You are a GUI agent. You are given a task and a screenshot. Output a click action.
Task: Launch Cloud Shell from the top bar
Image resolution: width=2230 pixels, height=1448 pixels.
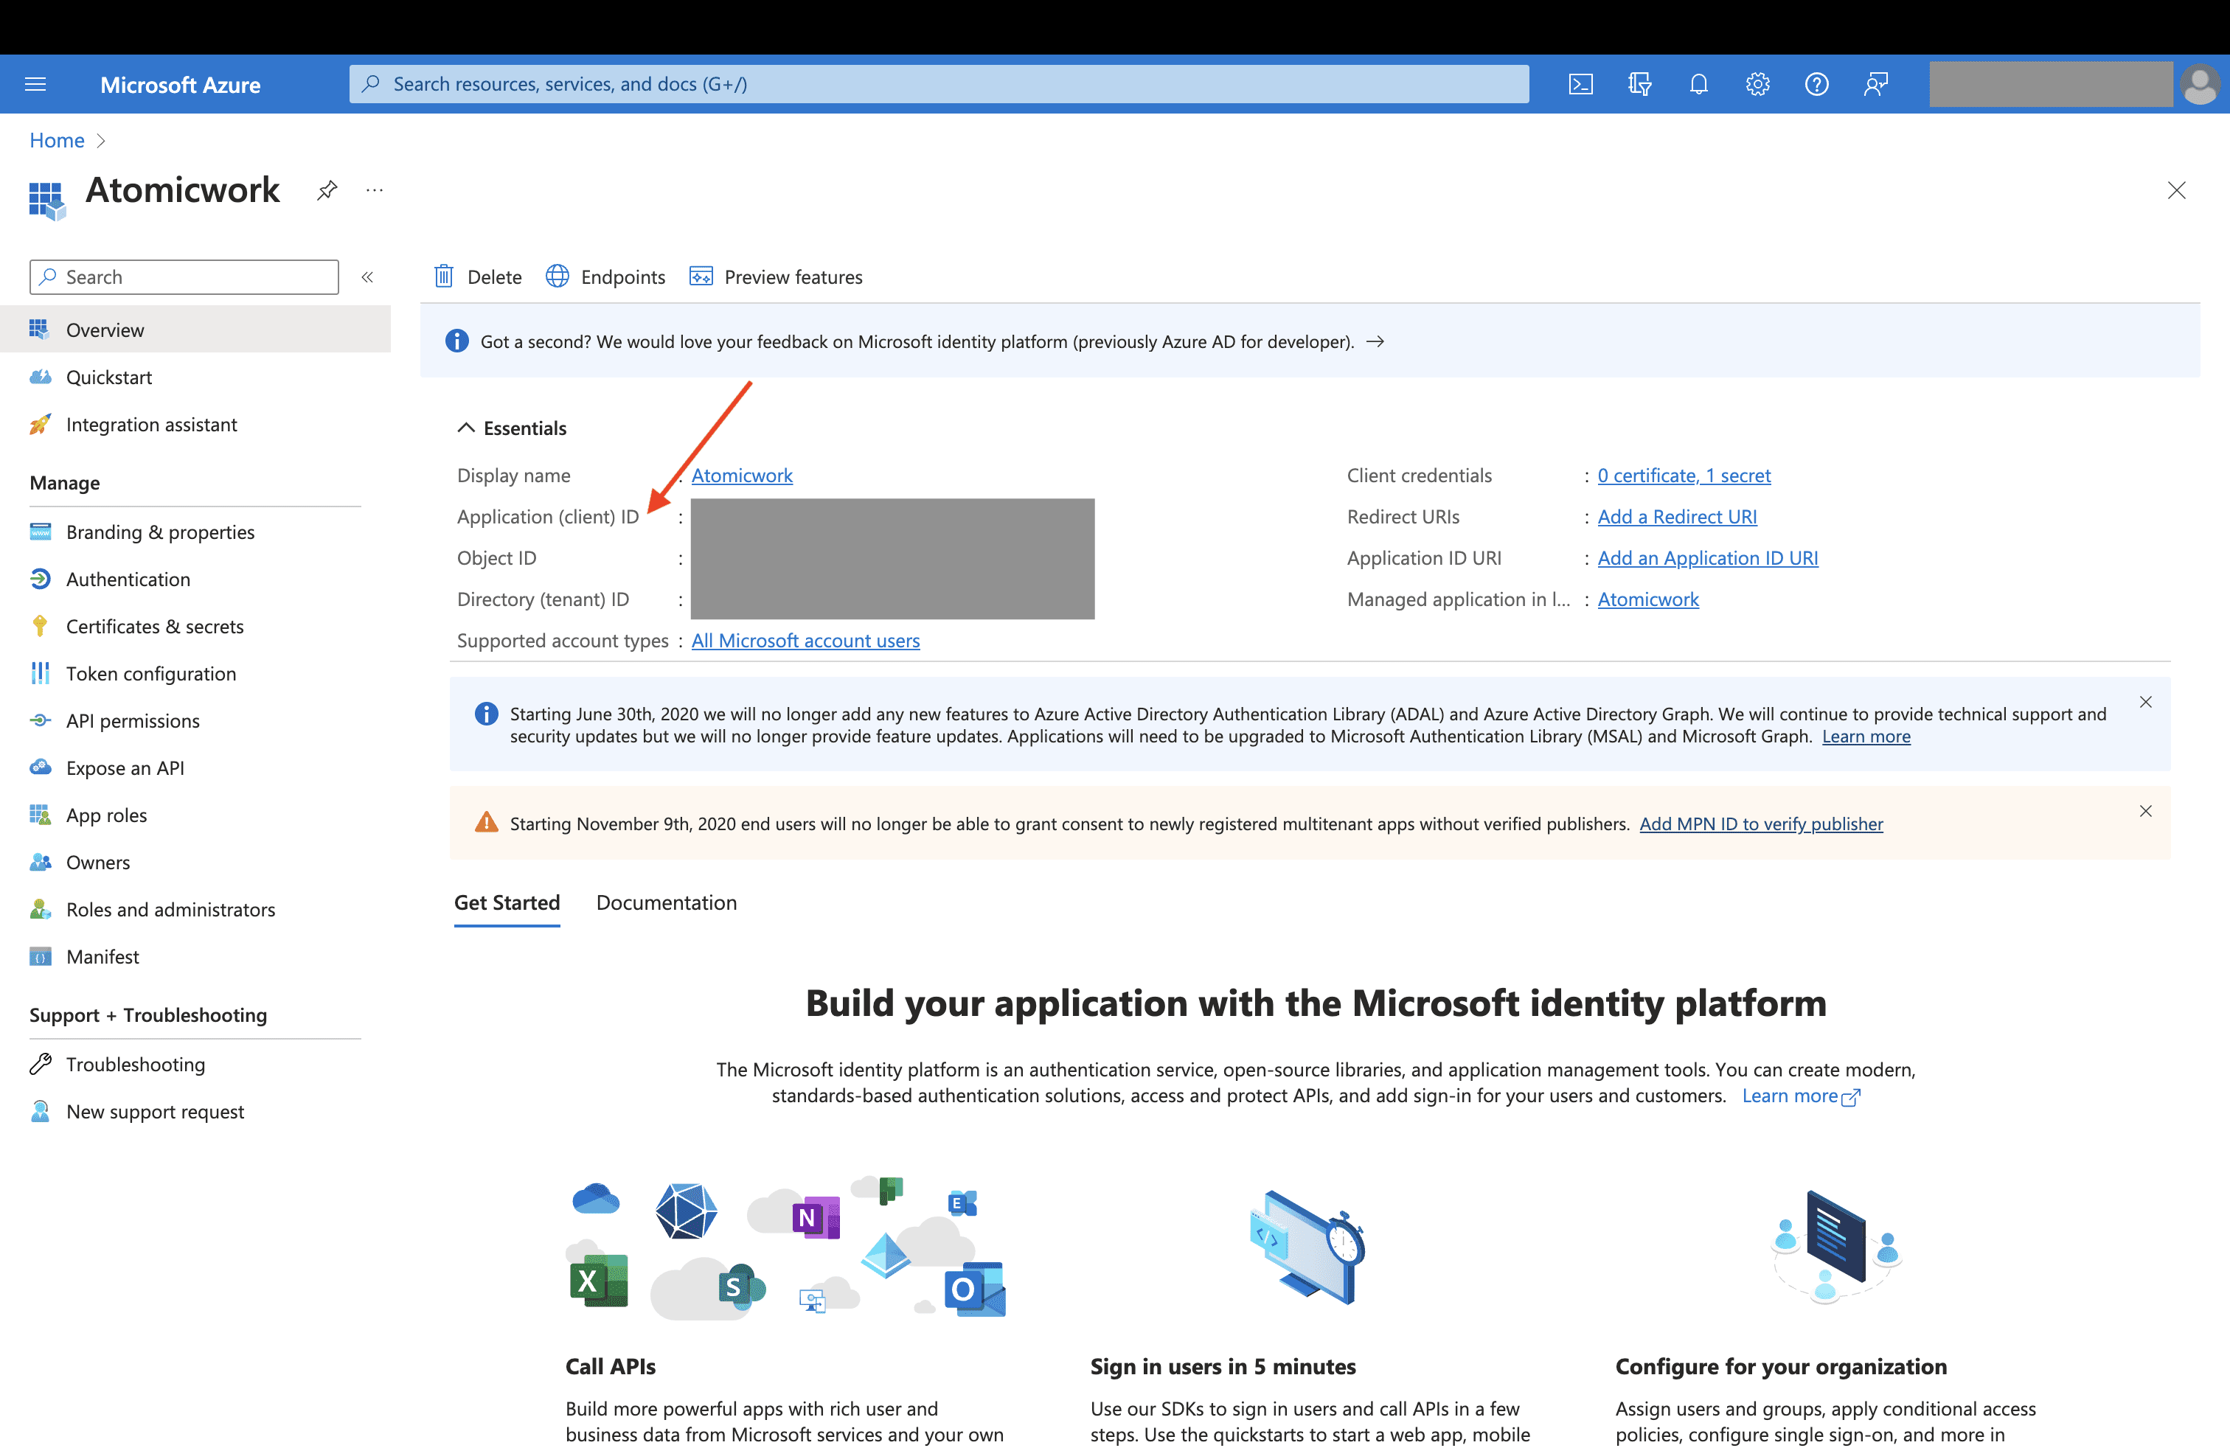(x=1580, y=84)
